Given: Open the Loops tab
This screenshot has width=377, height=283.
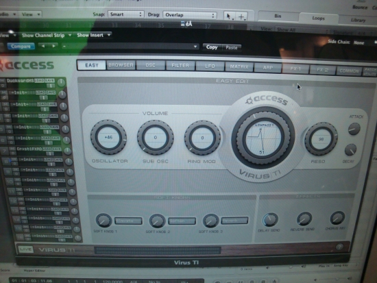Looking at the screenshot, I should 318,19.
